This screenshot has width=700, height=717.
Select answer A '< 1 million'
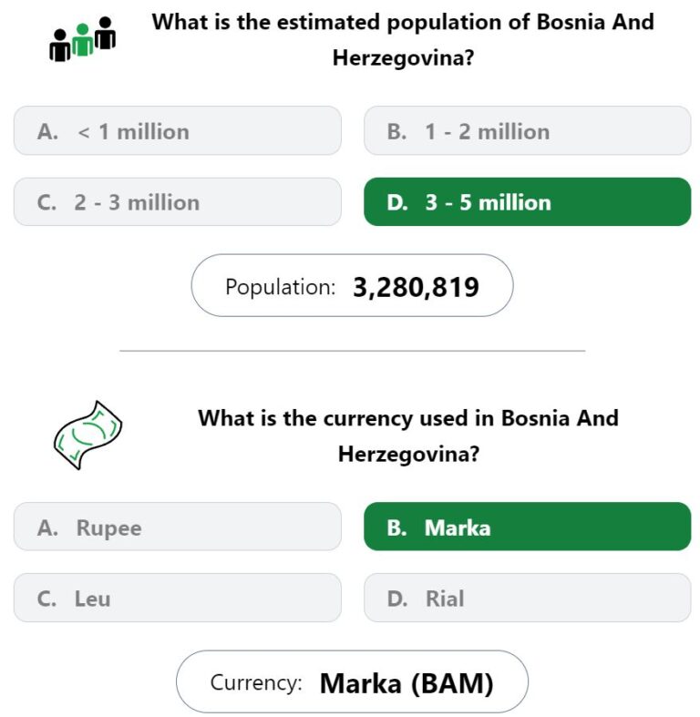(x=178, y=131)
